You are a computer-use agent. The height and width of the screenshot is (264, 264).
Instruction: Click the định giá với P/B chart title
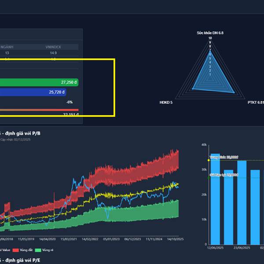coord(20,133)
